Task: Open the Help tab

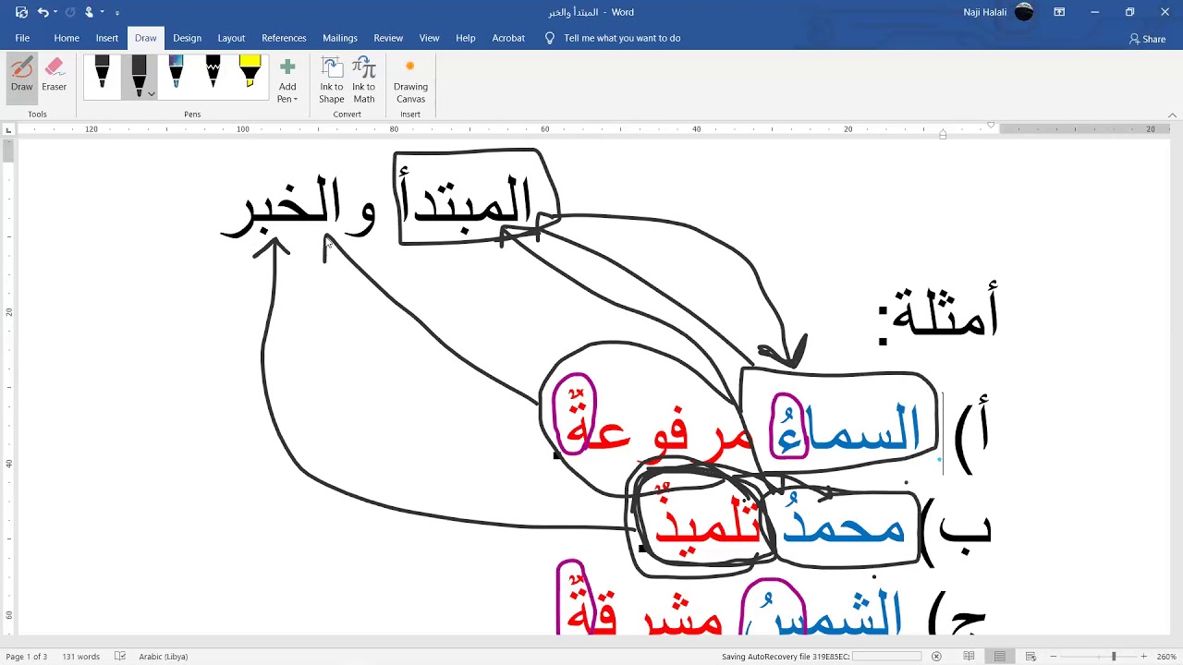Action: pyautogui.click(x=466, y=38)
